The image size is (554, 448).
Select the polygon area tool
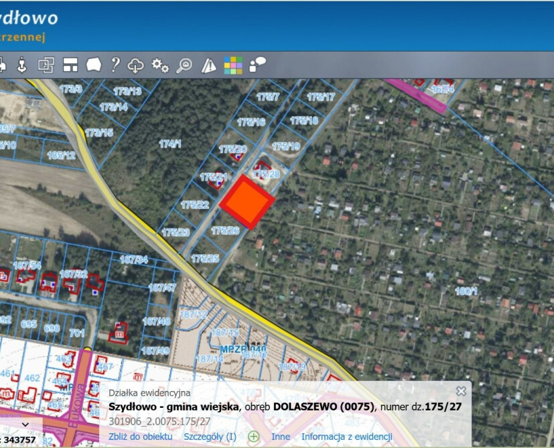click(93, 64)
